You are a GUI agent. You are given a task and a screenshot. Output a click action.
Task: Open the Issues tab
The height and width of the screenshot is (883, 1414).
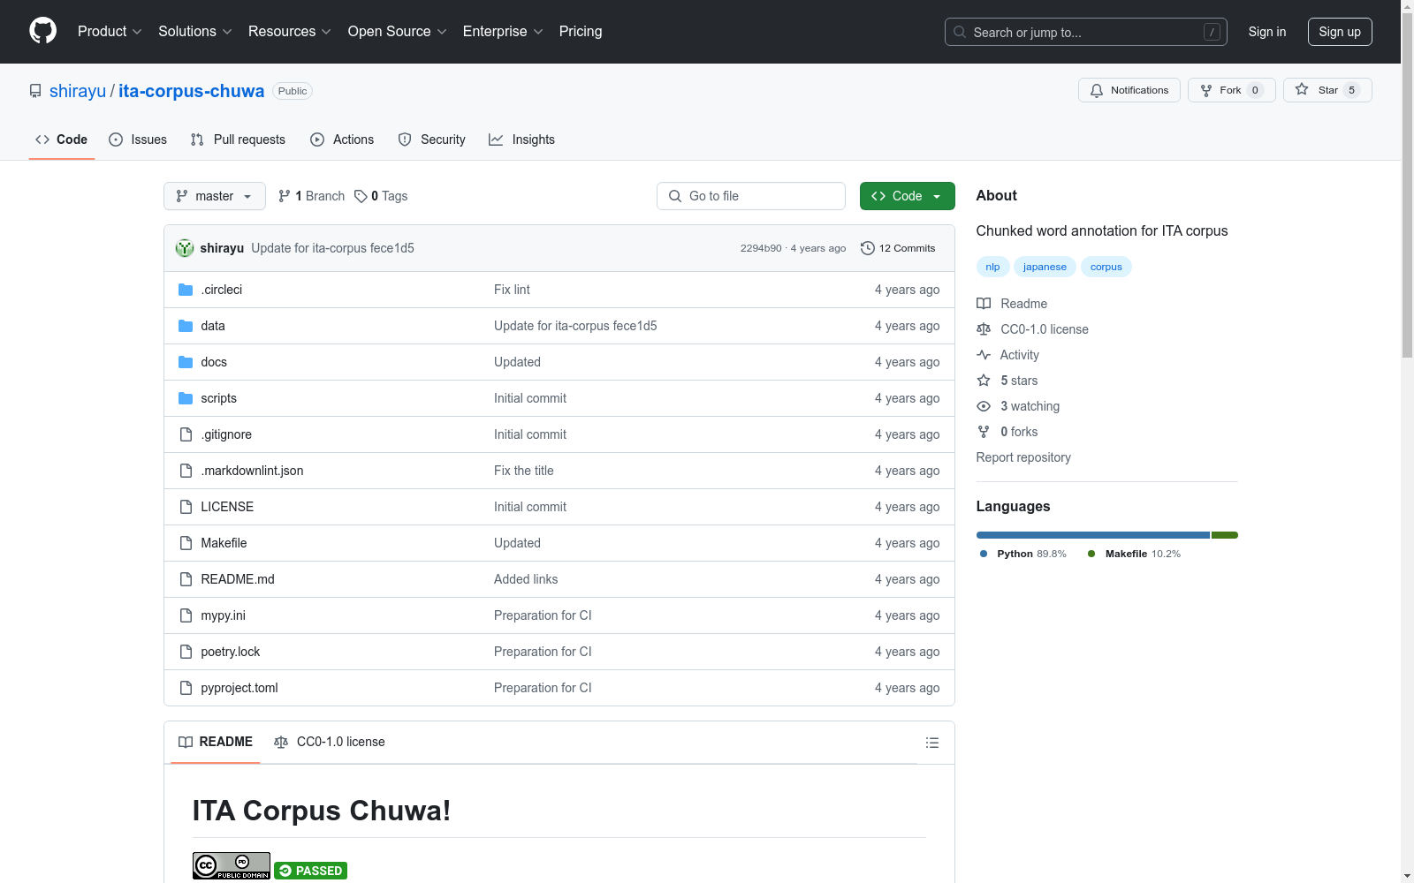pyautogui.click(x=138, y=140)
